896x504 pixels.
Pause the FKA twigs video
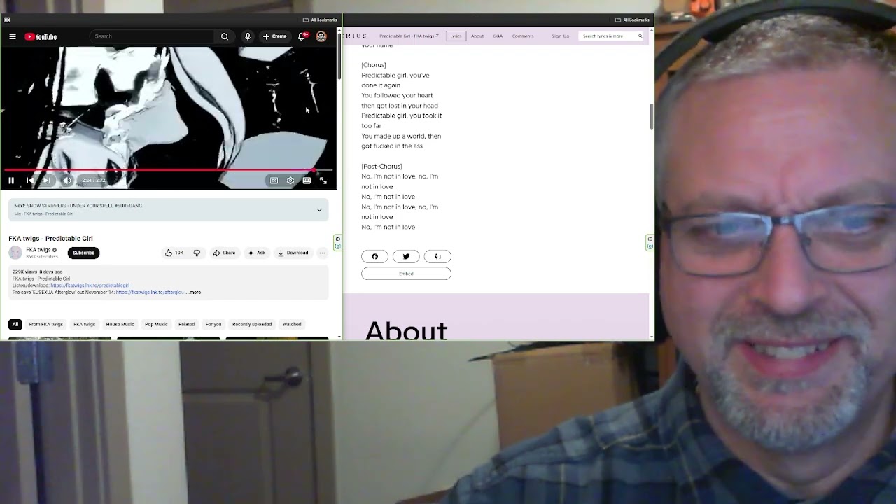pyautogui.click(x=11, y=181)
